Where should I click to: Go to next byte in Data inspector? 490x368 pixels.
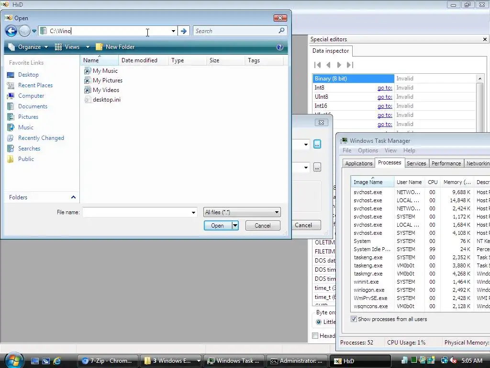pos(339,65)
